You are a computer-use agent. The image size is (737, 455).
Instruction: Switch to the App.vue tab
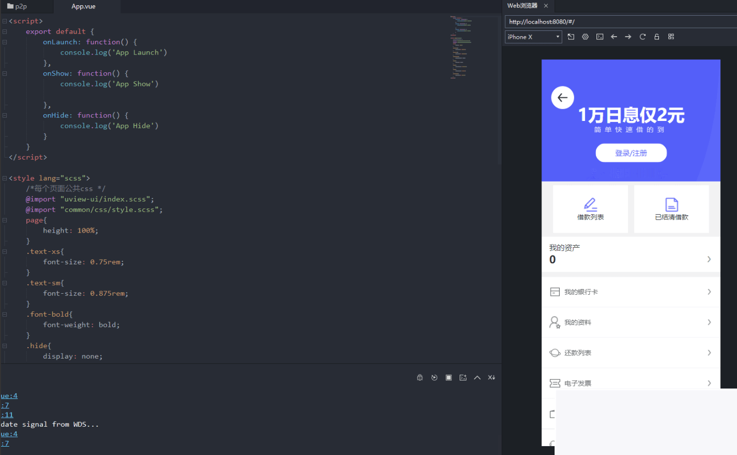(83, 7)
